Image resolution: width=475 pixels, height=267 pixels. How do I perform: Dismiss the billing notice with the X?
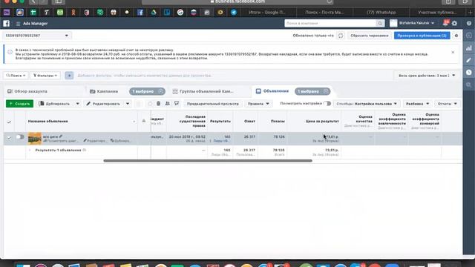(453, 52)
